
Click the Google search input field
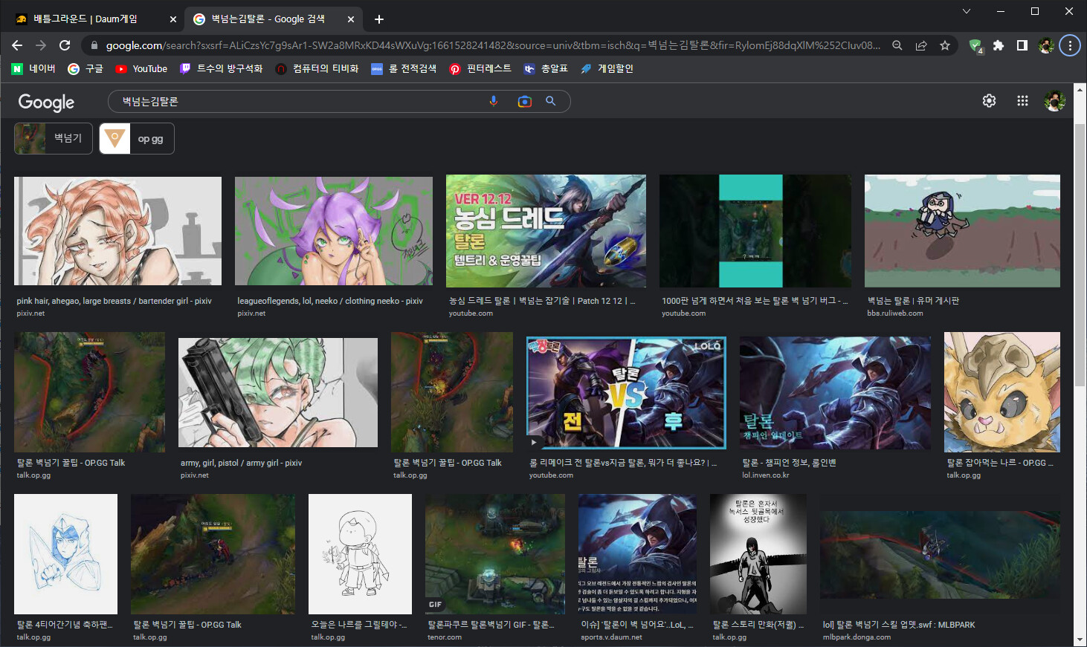coord(297,101)
